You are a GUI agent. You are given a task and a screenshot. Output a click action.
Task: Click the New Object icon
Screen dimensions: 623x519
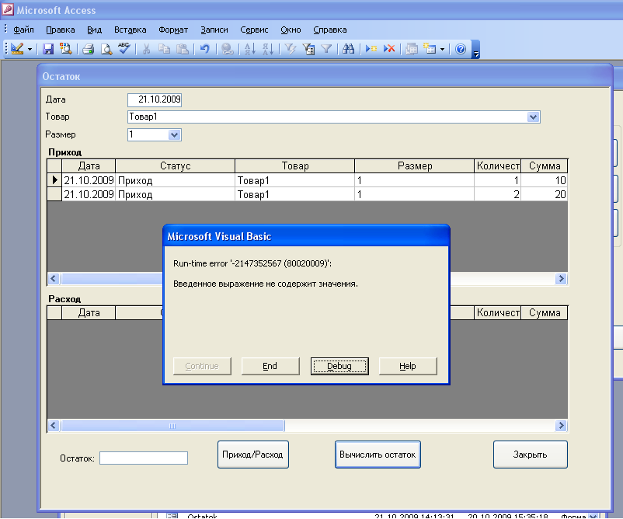point(430,49)
